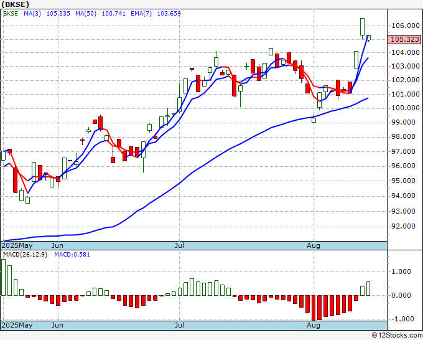Click the 99.000 price axis label
Image resolution: width=423 pixels, height=340 pixels.
pyautogui.click(x=403, y=122)
